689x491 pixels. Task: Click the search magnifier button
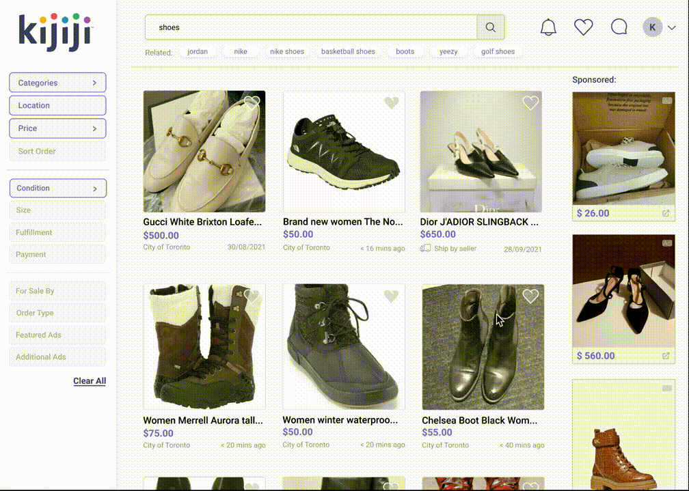[490, 27]
